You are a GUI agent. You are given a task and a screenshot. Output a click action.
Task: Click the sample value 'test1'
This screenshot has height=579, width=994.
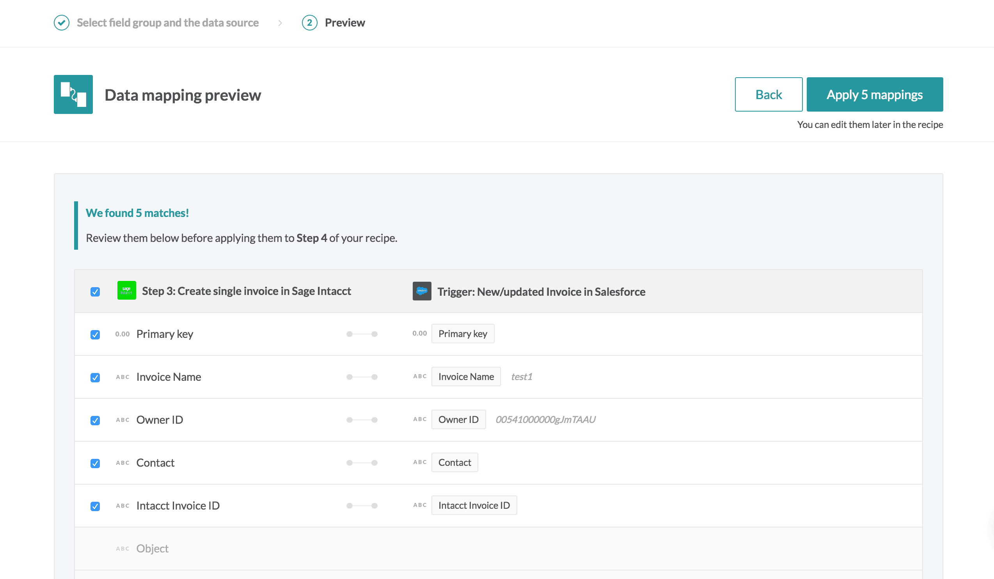coord(522,377)
